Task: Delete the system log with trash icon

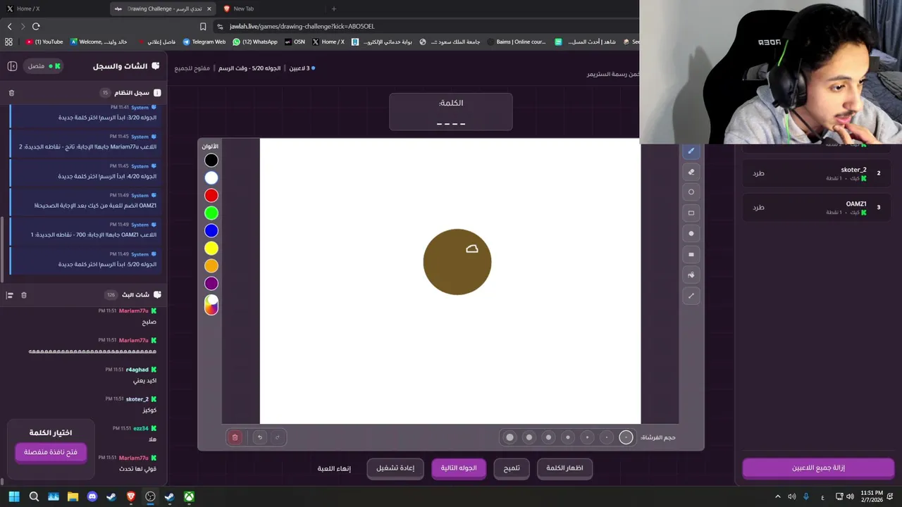Action: click(11, 93)
